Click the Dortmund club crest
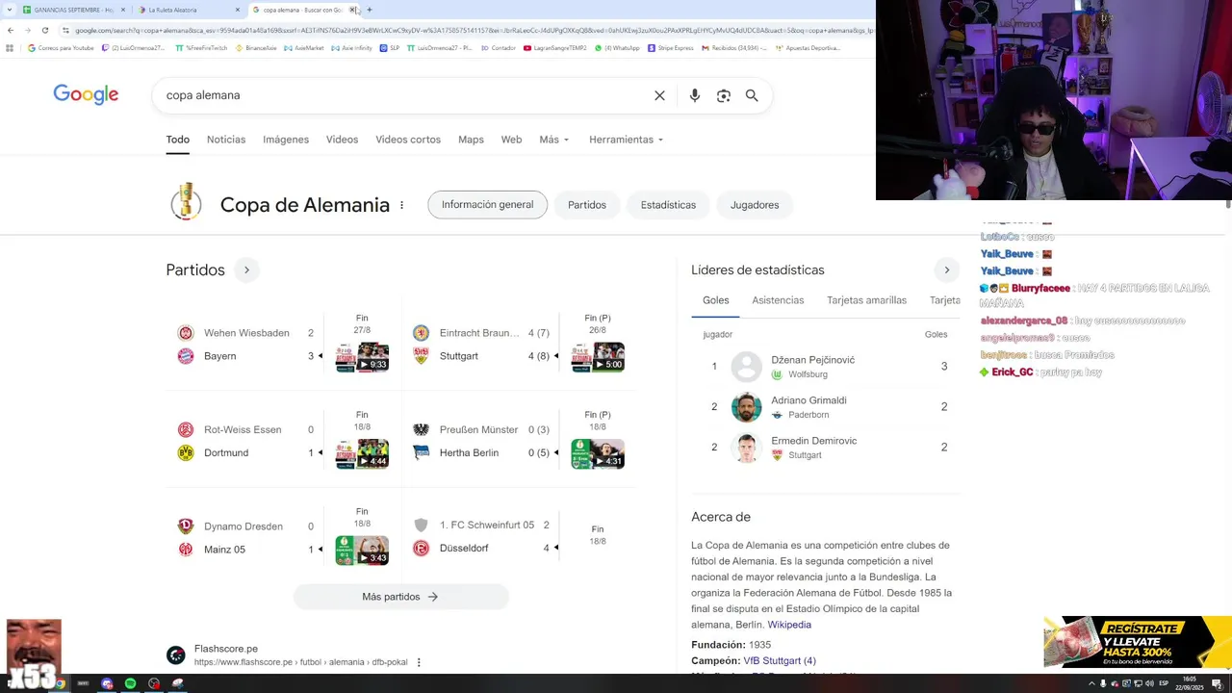Screen dimensions: 1232x693 (x=186, y=452)
